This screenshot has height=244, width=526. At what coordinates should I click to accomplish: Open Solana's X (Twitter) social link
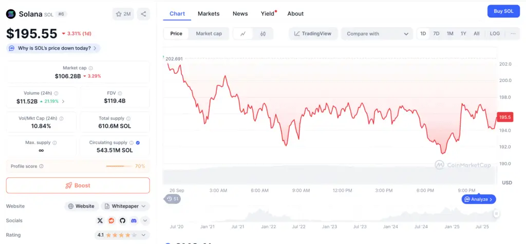click(x=100, y=220)
